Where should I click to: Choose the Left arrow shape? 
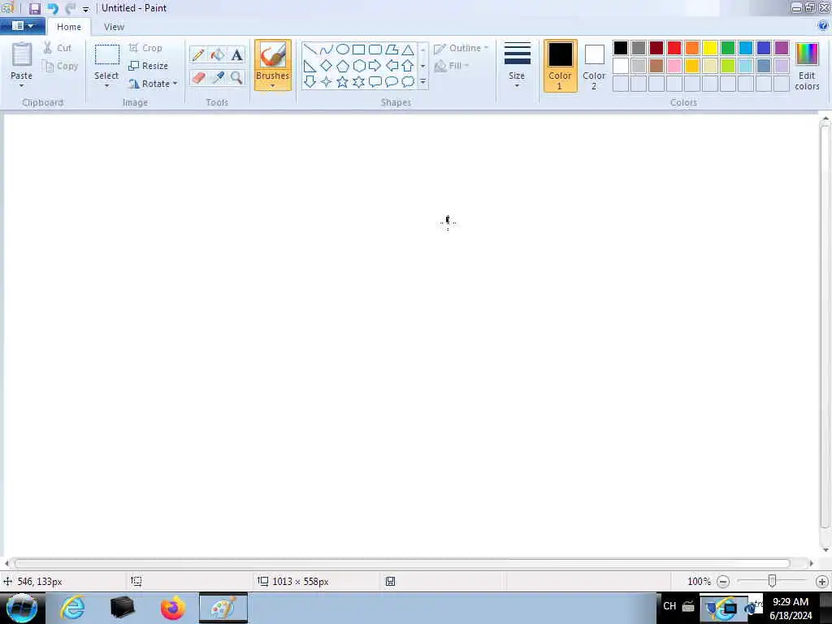(392, 66)
